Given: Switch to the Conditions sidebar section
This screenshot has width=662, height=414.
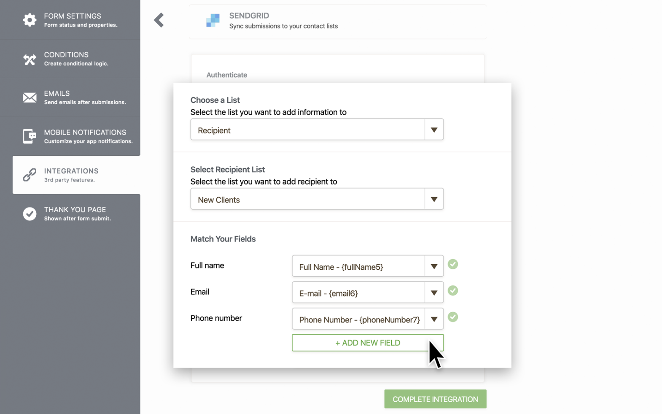Looking at the screenshot, I should click(x=76, y=59).
